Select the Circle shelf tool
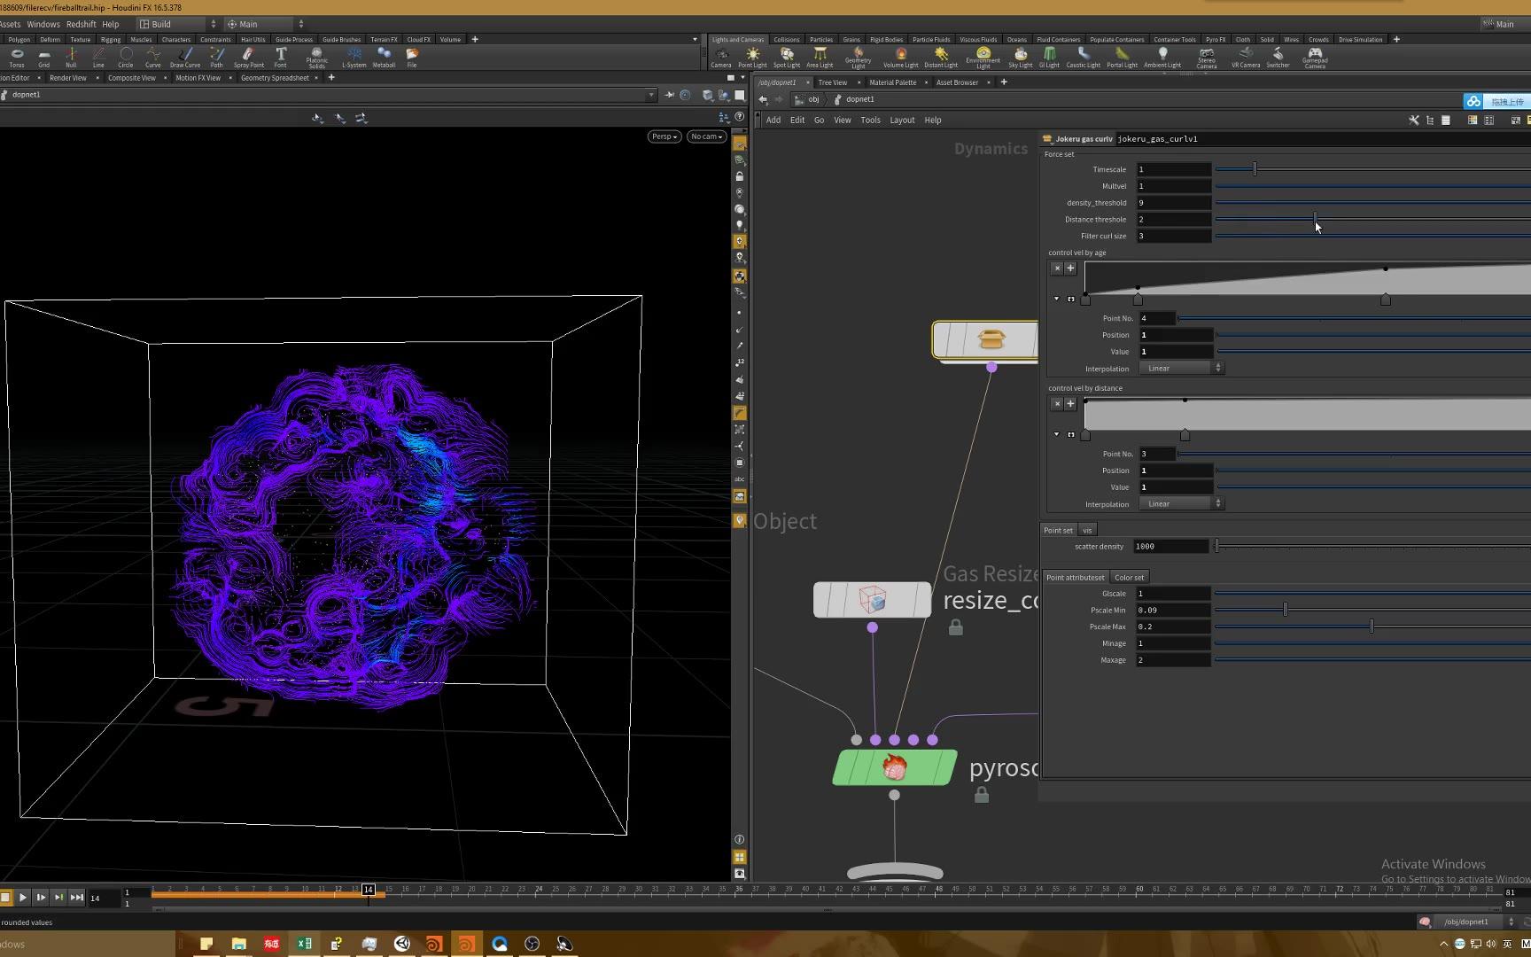Viewport: 1531px width, 957px height. pos(126,58)
